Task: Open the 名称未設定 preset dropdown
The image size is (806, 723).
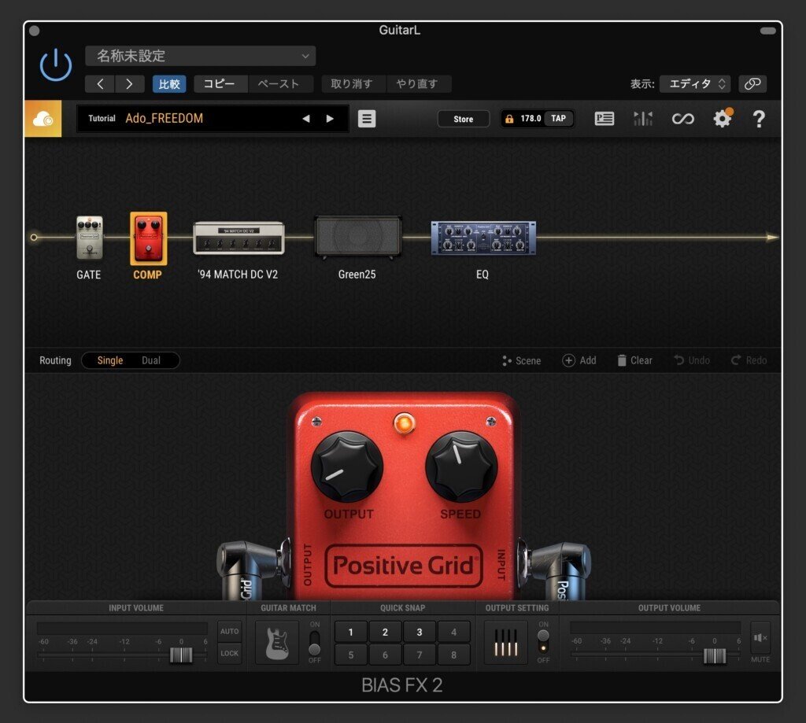Action: point(201,56)
